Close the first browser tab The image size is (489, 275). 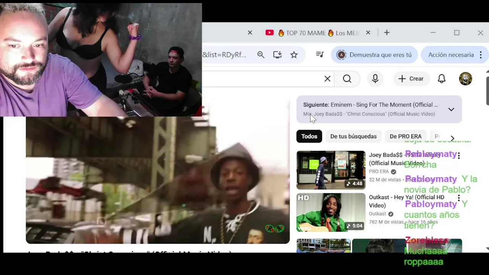(250, 33)
